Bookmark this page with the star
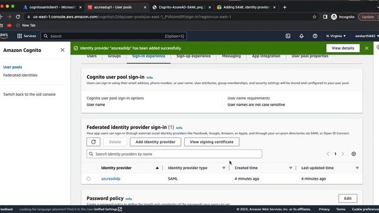The height and width of the screenshot is (213, 379). point(314,17)
